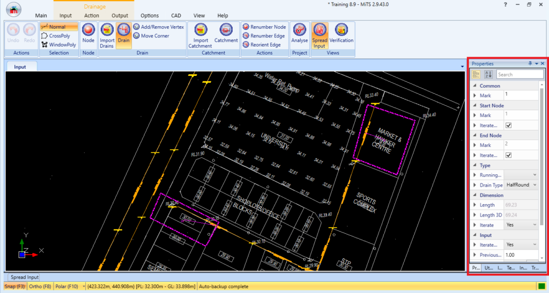This screenshot has height=293, width=549.
Task: Activate the Node tool
Action: [x=88, y=34]
